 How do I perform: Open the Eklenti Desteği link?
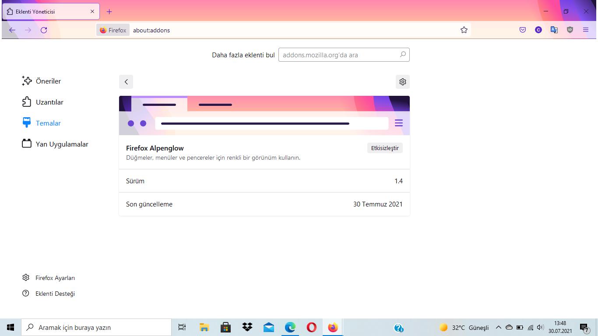coord(49,294)
